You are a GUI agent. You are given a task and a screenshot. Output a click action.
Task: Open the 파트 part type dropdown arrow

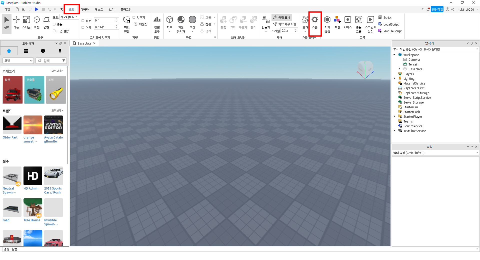pos(169,31)
